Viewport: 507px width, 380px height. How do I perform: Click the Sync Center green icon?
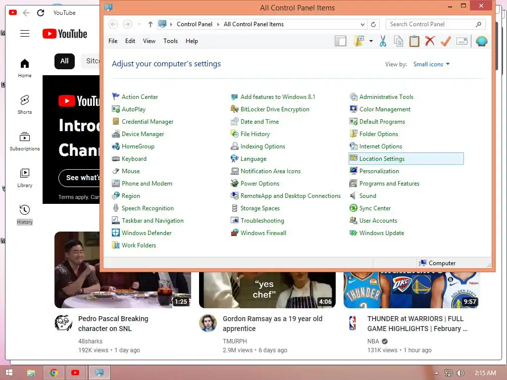[353, 208]
